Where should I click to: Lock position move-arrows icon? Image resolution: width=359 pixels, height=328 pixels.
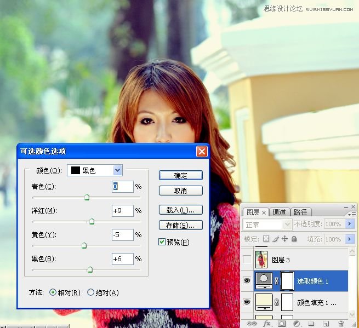(x=284, y=239)
